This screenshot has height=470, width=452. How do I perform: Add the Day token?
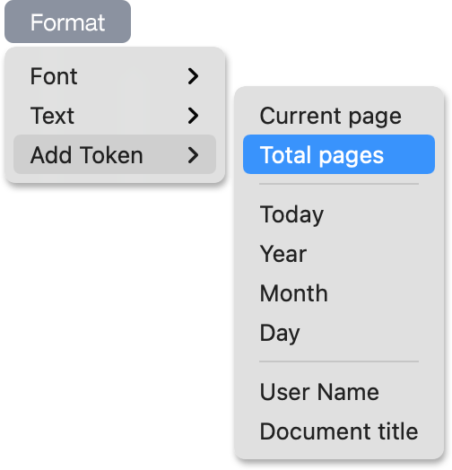(339, 332)
